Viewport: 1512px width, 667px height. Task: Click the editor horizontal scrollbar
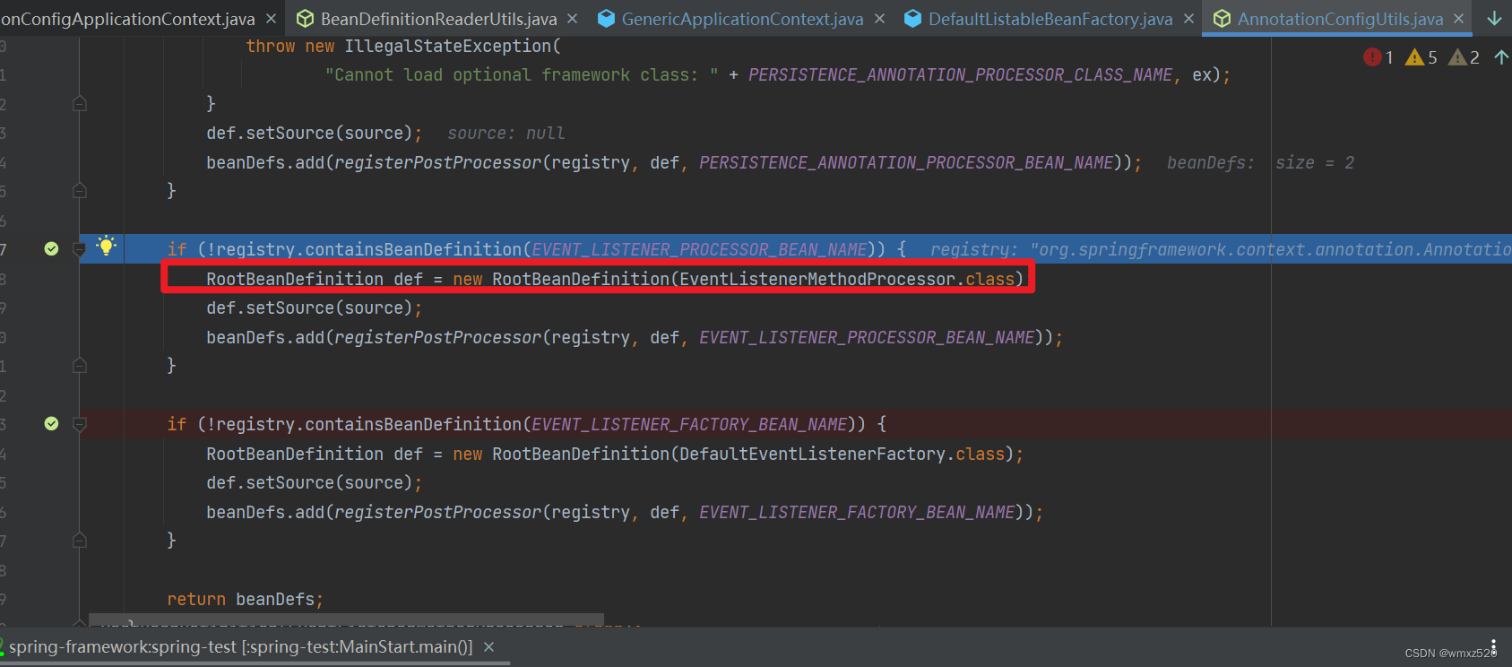coord(347,619)
